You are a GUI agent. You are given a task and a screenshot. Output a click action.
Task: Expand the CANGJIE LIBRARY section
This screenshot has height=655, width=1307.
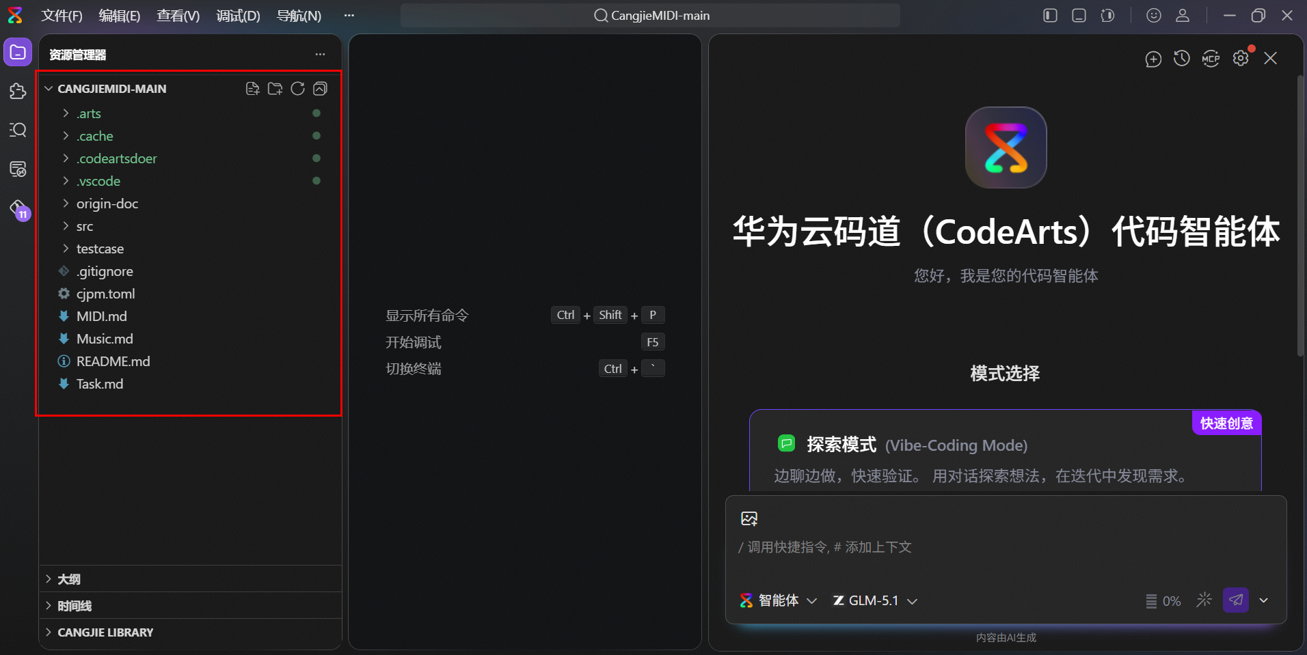point(190,632)
